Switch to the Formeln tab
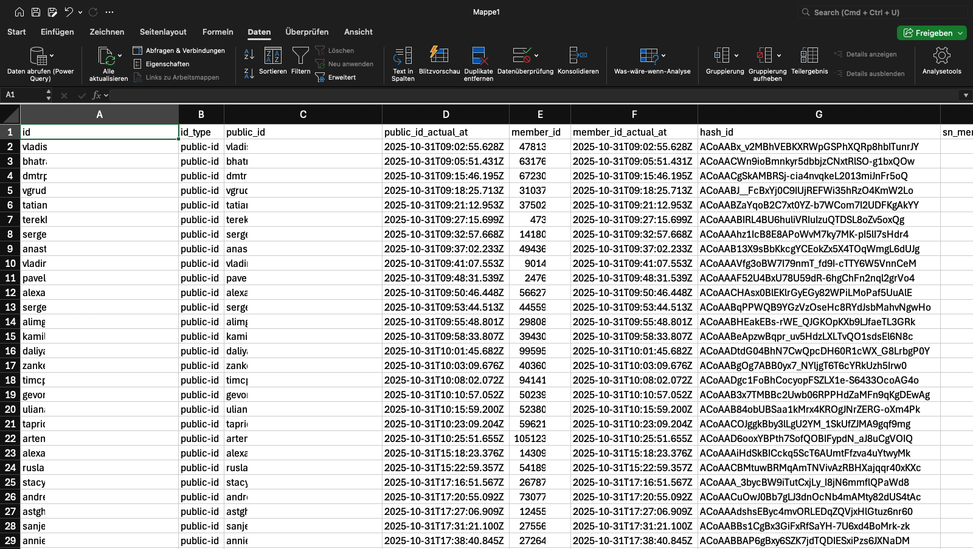This screenshot has height=549, width=973. pos(218,32)
